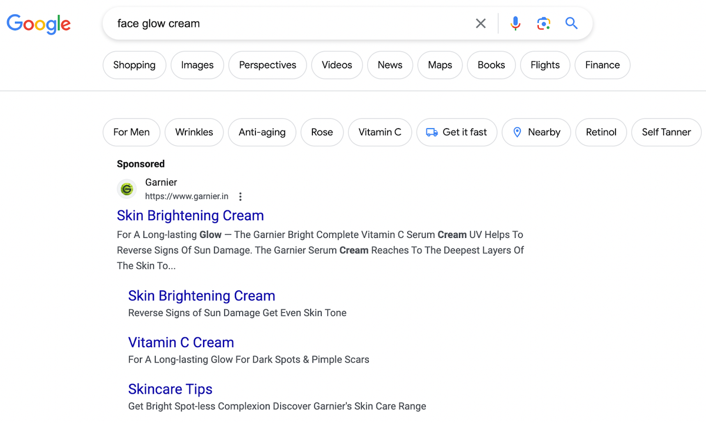Select the Vitamin C filter chip
The width and height of the screenshot is (706, 423).
coord(380,132)
